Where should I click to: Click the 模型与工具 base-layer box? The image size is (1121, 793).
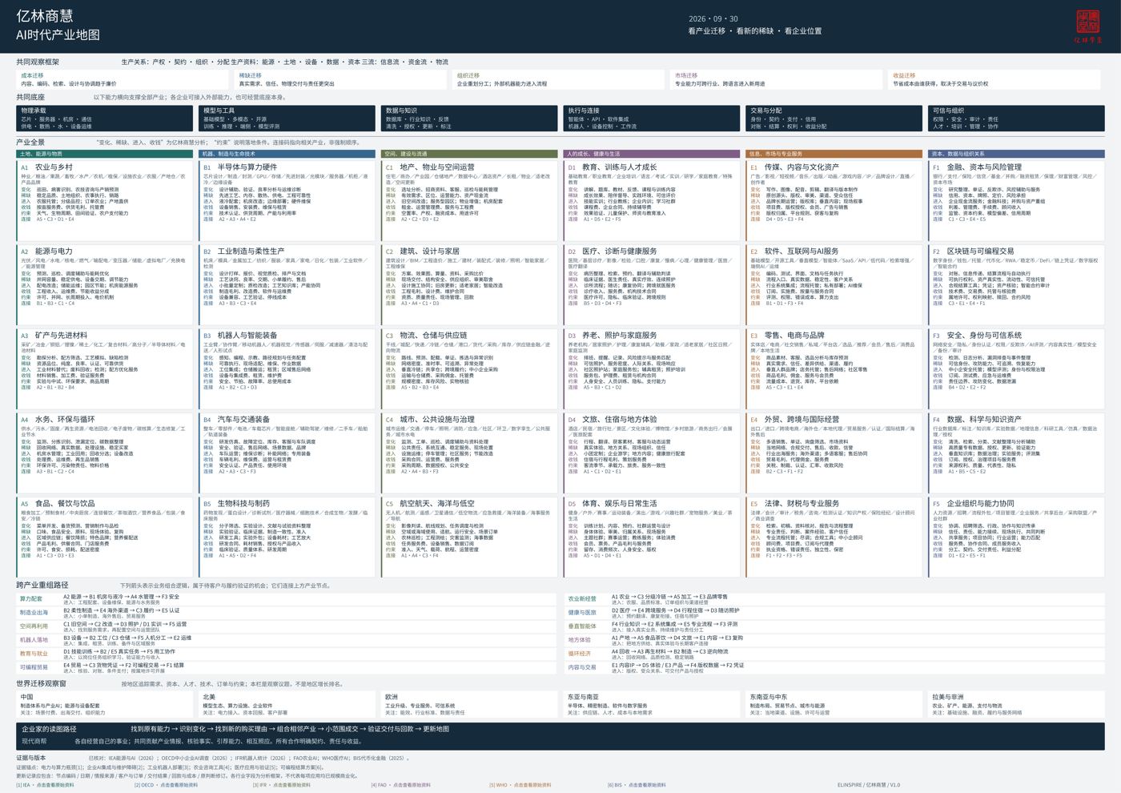click(287, 119)
